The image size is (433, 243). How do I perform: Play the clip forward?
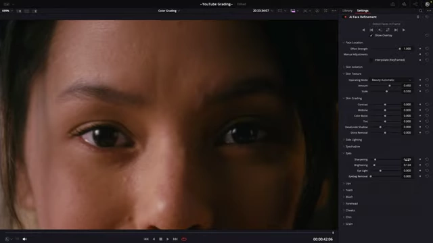click(168, 239)
